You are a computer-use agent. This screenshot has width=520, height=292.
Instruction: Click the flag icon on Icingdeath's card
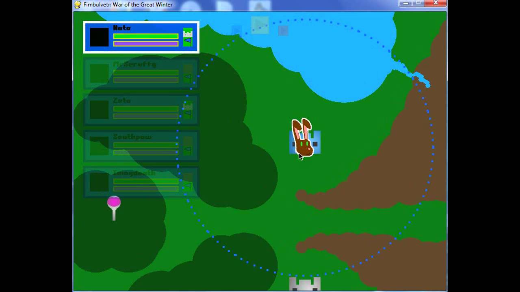(187, 187)
